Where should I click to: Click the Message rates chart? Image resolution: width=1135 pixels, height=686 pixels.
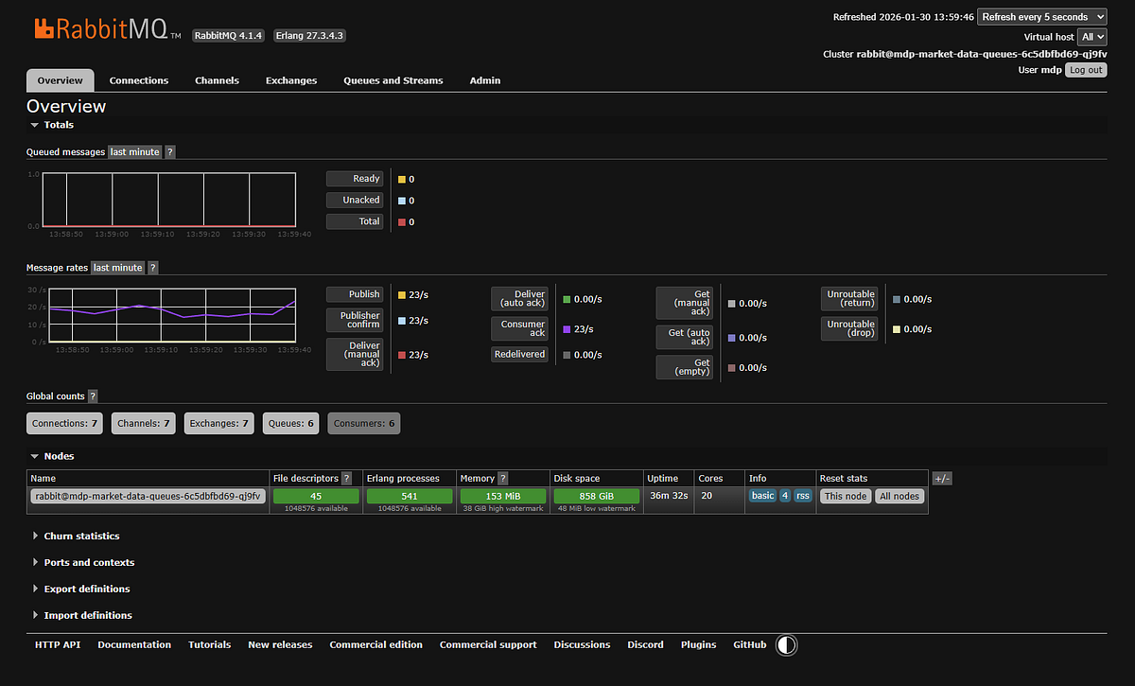[170, 315]
